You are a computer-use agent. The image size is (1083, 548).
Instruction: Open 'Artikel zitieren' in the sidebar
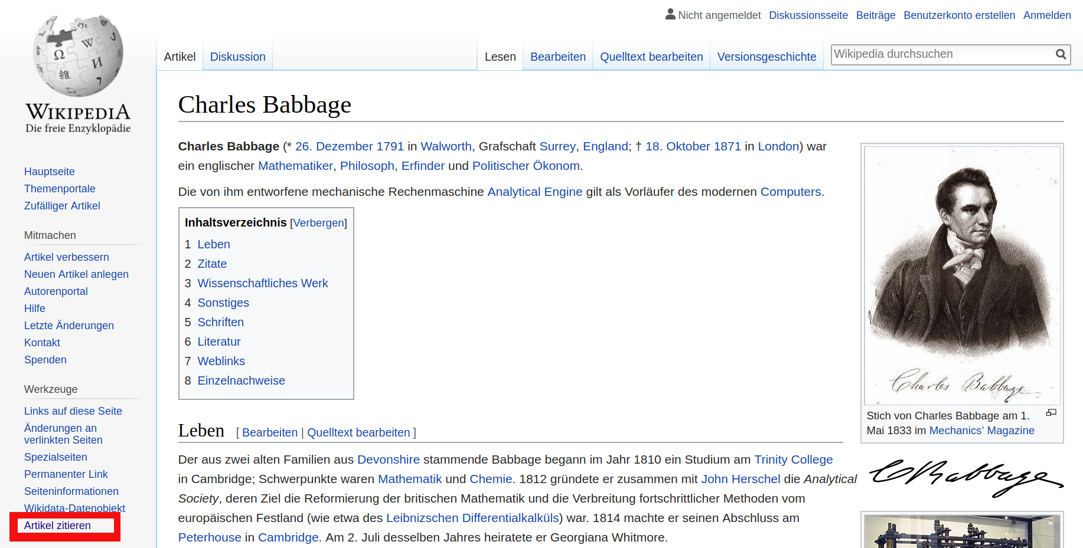[x=57, y=525]
